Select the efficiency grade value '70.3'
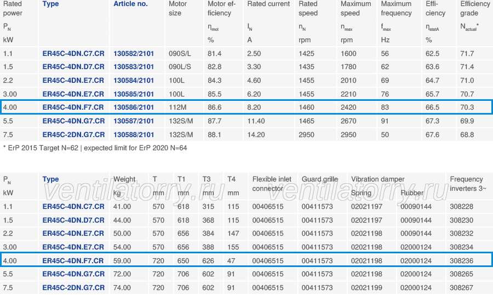Image resolution: width=493 pixels, height=295 pixels. pyautogui.click(x=467, y=107)
